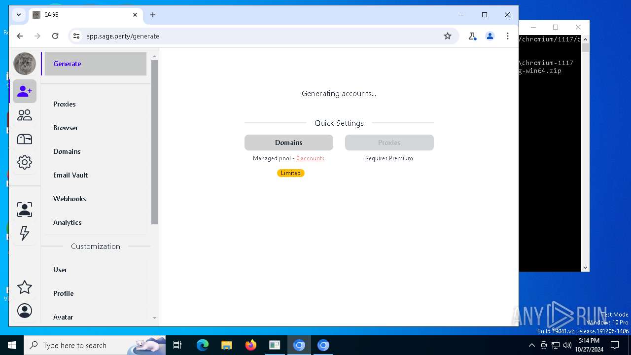Open the User customization item

click(96, 270)
